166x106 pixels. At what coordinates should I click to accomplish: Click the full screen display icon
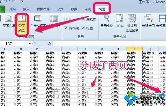54,18
